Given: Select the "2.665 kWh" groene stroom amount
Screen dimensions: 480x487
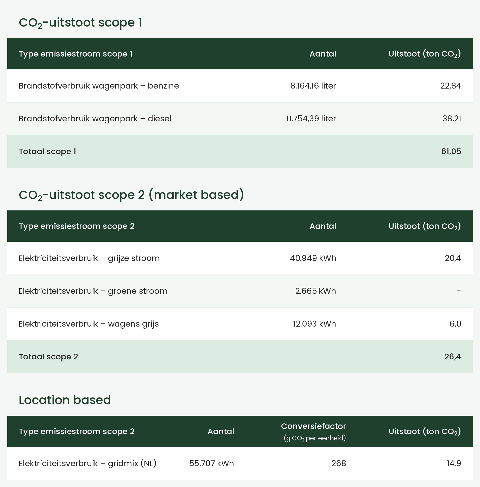Looking at the screenshot, I should [x=315, y=291].
